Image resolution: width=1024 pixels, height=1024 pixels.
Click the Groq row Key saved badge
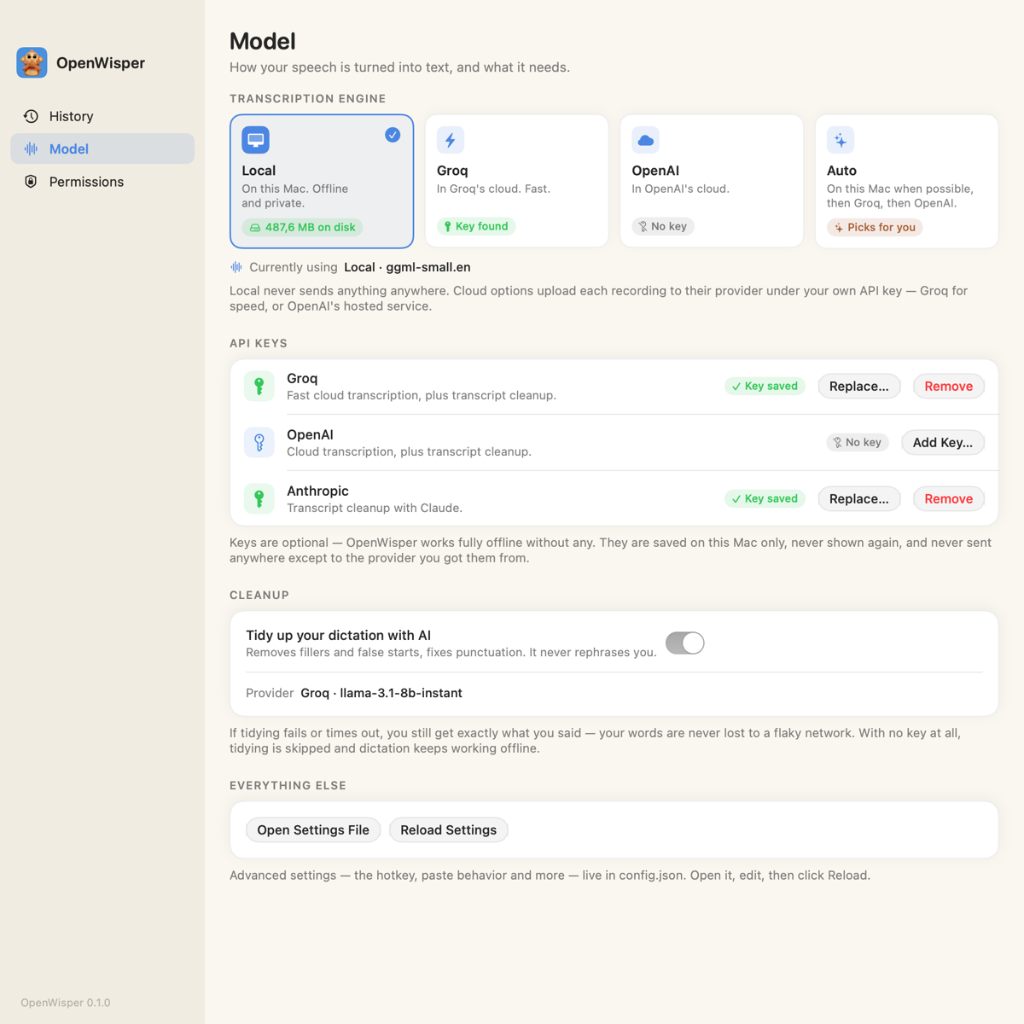click(x=765, y=387)
